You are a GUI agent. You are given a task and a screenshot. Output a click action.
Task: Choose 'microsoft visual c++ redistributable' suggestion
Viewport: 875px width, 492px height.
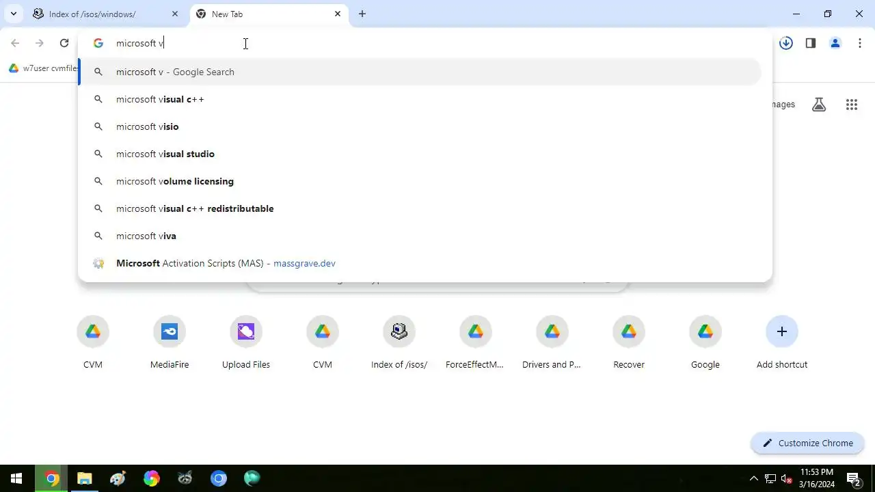420,208
